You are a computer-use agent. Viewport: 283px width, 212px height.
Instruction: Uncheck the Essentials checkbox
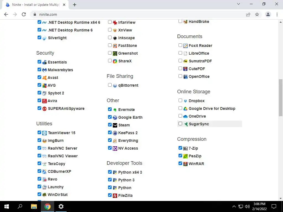pos(39,62)
